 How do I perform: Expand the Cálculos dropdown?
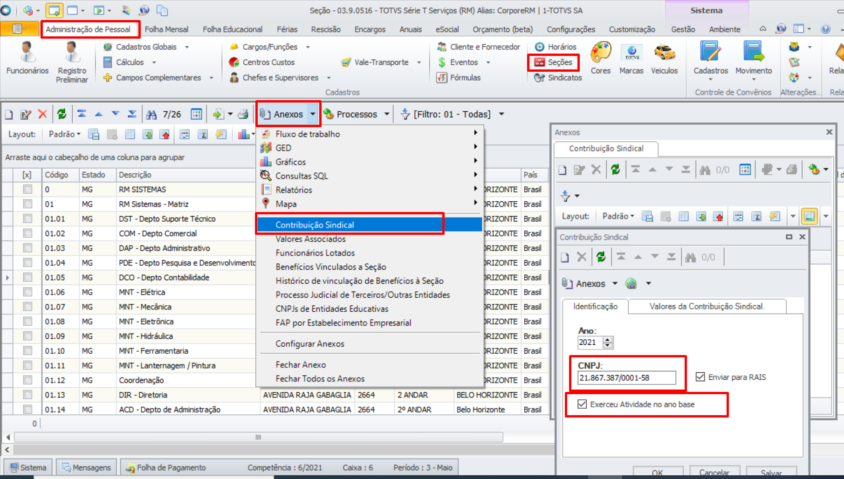154,62
